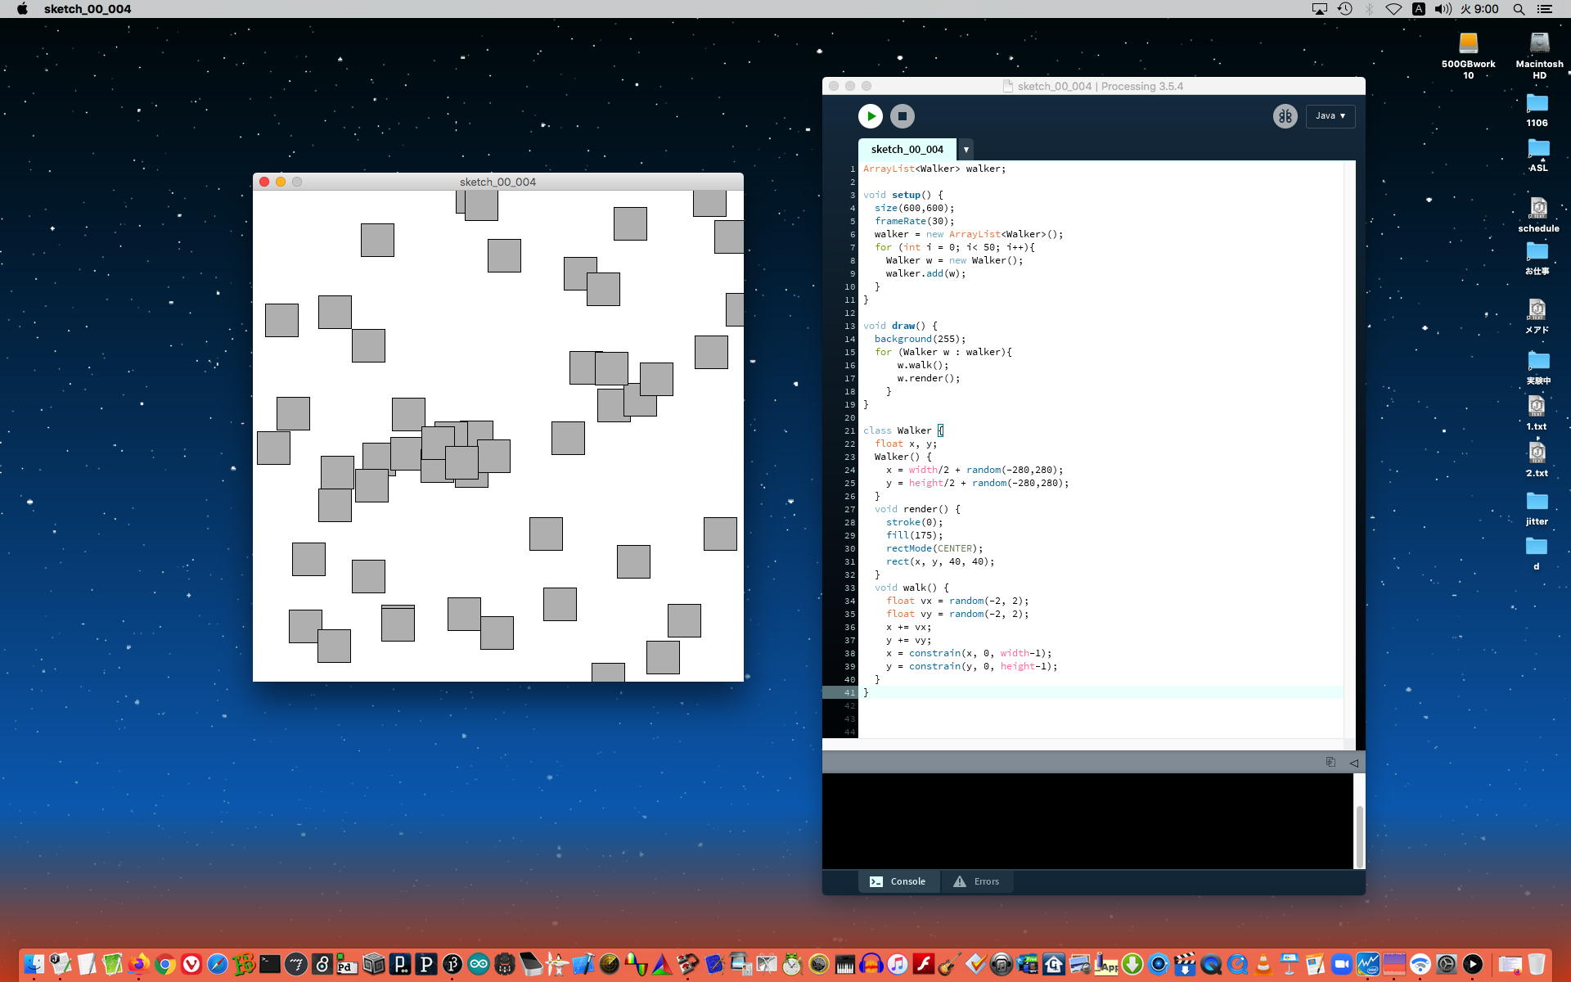Open the Apple menu
The height and width of the screenshot is (982, 1571).
(x=22, y=9)
